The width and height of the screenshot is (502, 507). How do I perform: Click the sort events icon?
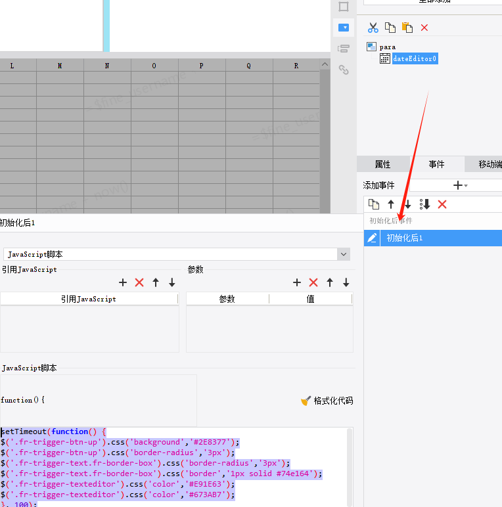(x=424, y=204)
